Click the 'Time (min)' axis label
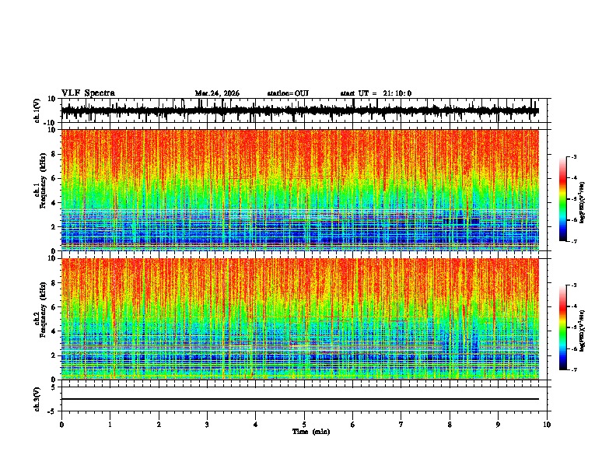 (311, 432)
